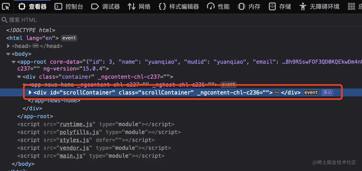The image size is (362, 171).
Task: Open the 内存 memory tab
Action: (249, 7)
